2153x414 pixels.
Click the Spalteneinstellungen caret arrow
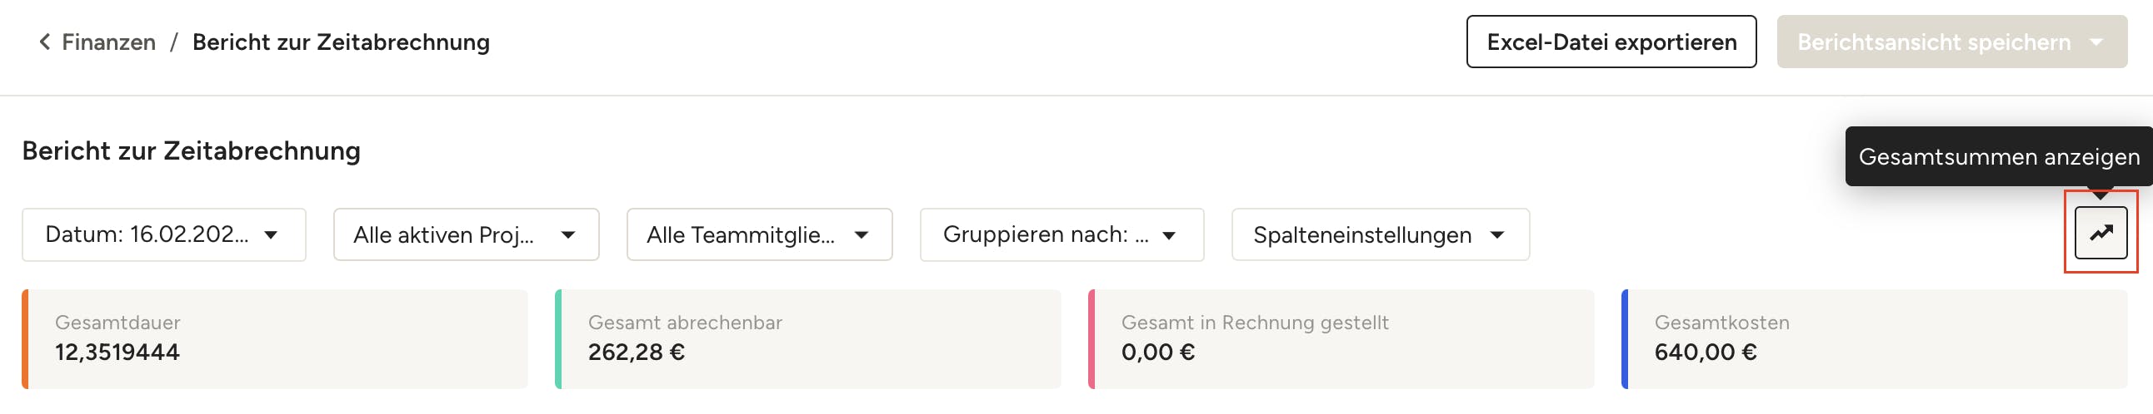coord(1498,235)
